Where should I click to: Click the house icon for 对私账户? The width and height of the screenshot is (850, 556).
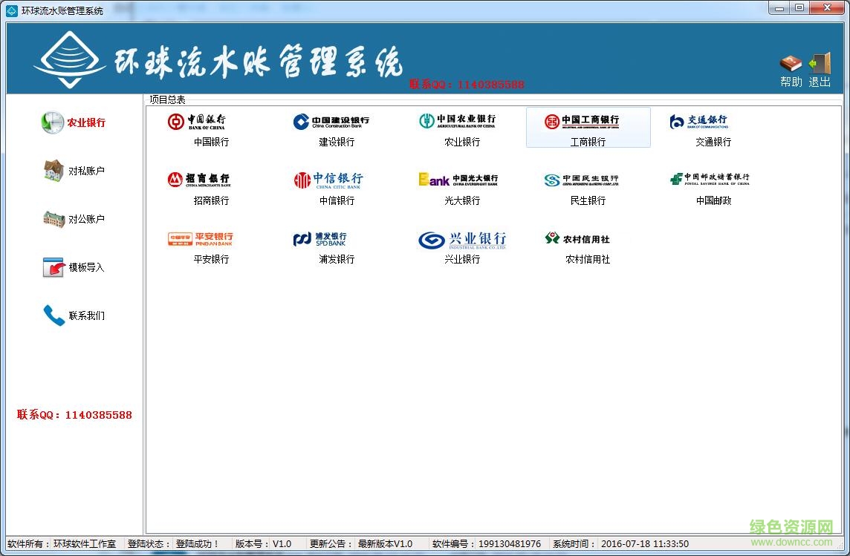[x=53, y=171]
